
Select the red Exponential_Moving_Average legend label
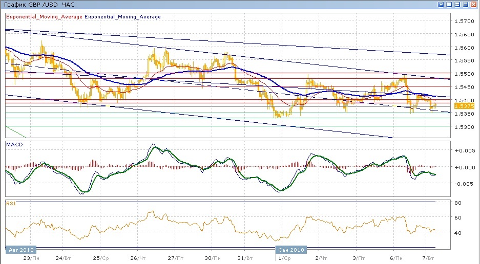(x=44, y=17)
